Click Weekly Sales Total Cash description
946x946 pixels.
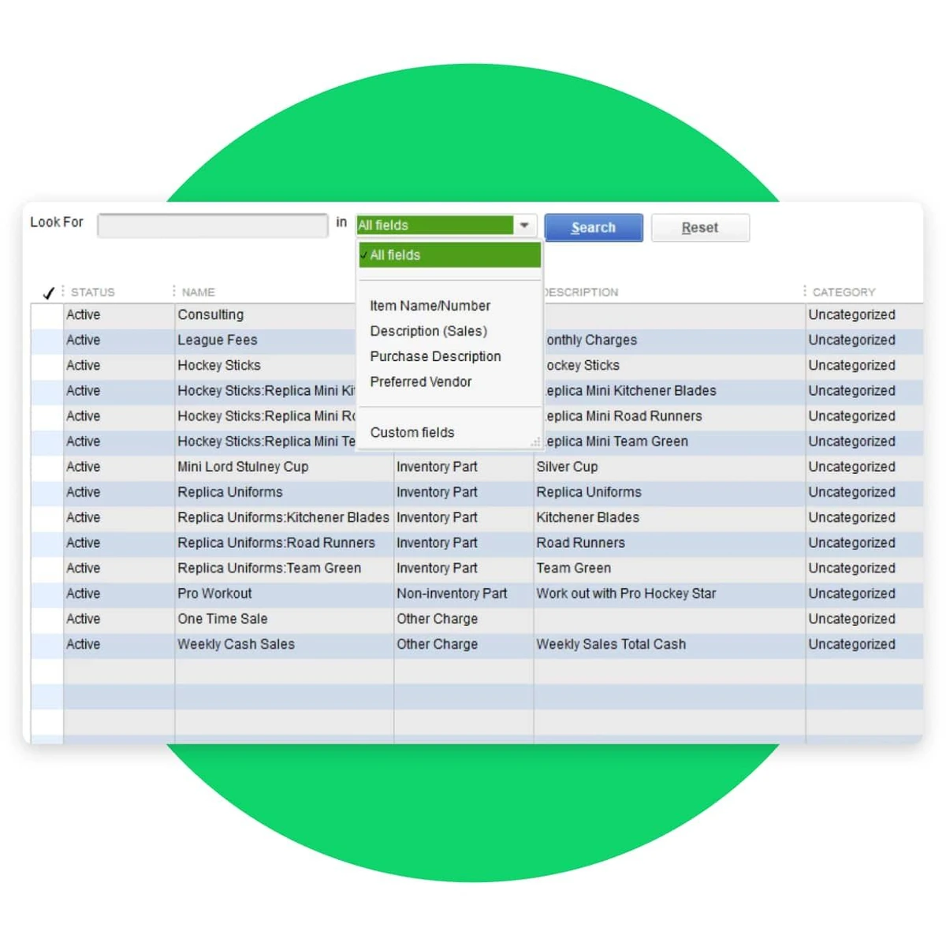click(x=611, y=644)
